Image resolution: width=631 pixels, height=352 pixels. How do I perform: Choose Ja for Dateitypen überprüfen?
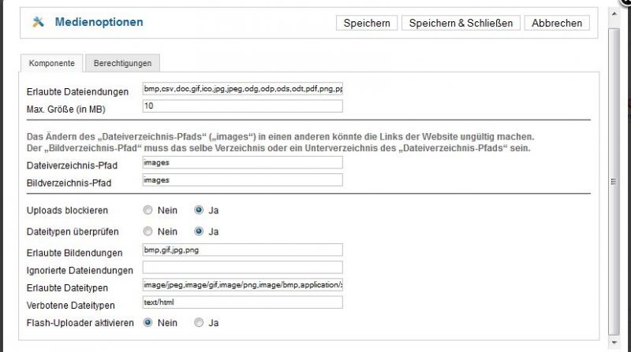click(x=199, y=232)
